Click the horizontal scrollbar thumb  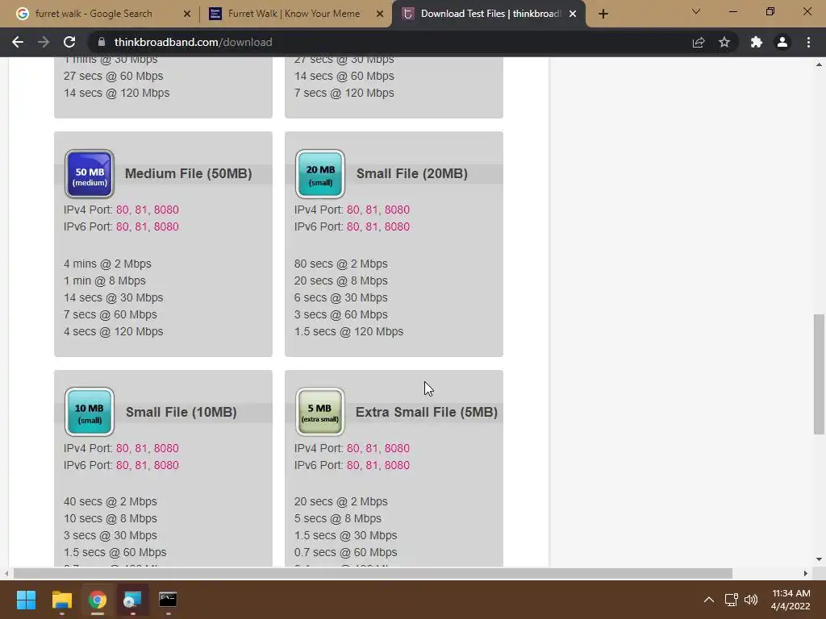click(x=373, y=573)
